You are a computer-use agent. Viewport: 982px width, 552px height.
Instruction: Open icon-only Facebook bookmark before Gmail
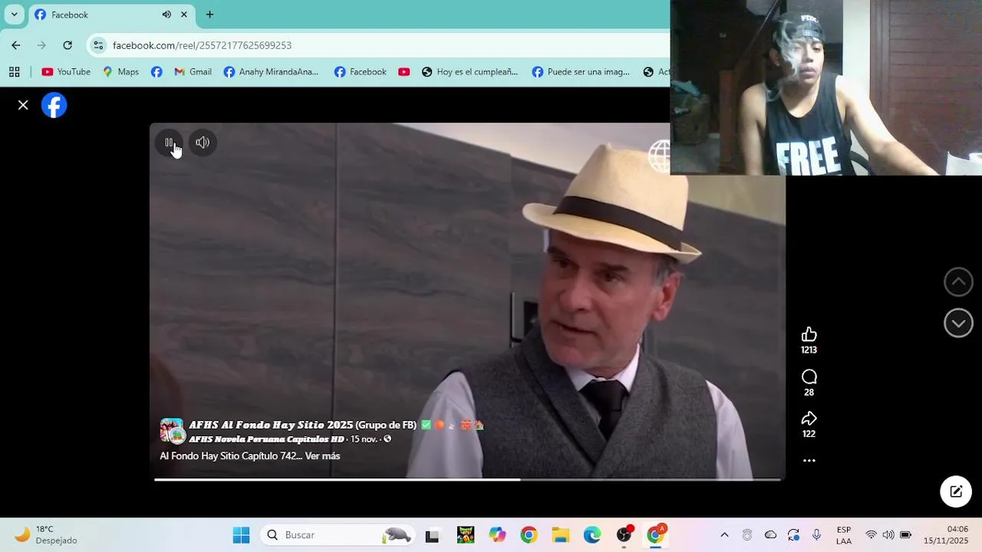[x=157, y=72]
